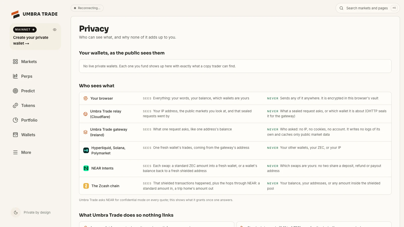The height and width of the screenshot is (227, 404).
Task: Toggle the eye visibility icon in wallet card
Action: [55, 30]
